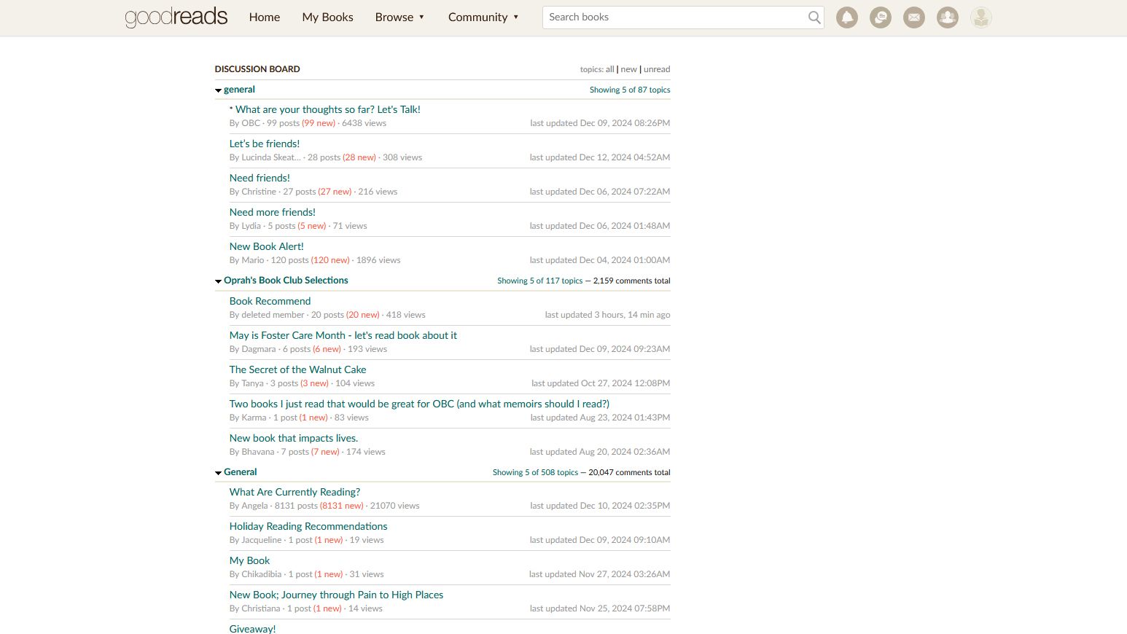This screenshot has height=634, width=1127.
Task: Go to Home in the navigation
Action: [265, 17]
